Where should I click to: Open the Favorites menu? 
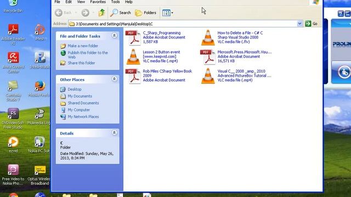point(98,2)
